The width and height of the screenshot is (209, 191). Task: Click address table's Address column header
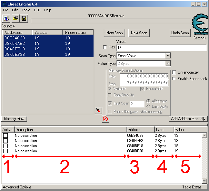point(141,130)
